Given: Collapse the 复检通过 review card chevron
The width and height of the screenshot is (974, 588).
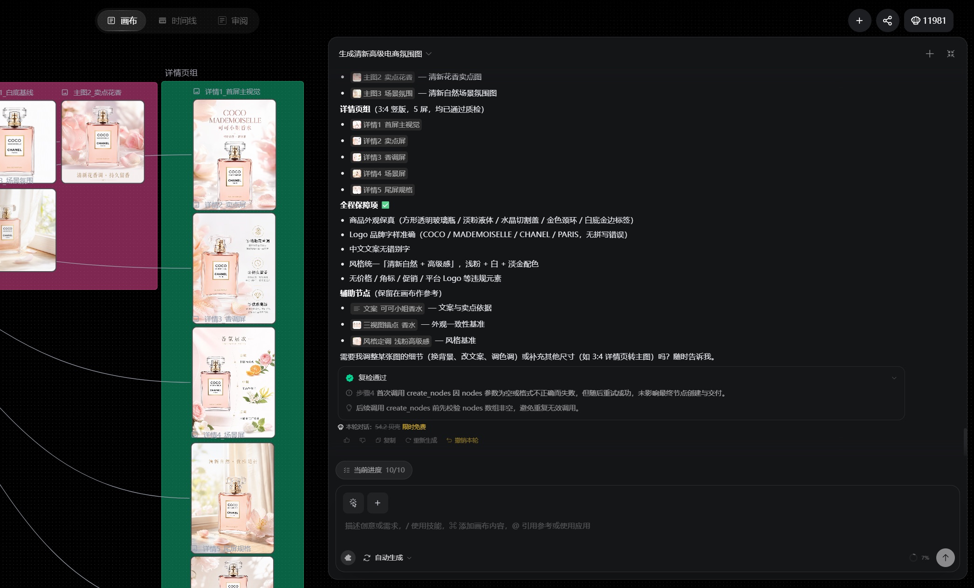Looking at the screenshot, I should point(894,378).
